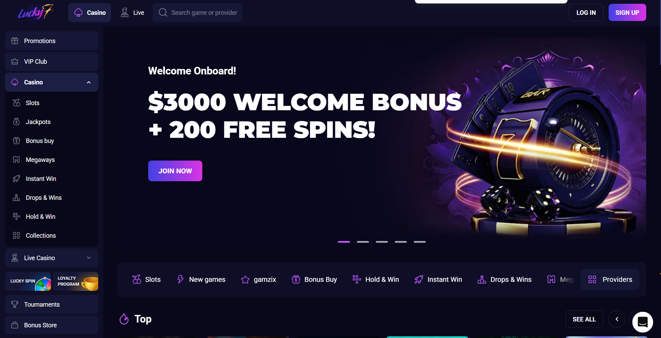The height and width of the screenshot is (338, 661).
Task: Select the Hold & Win category tab
Action: (376, 279)
